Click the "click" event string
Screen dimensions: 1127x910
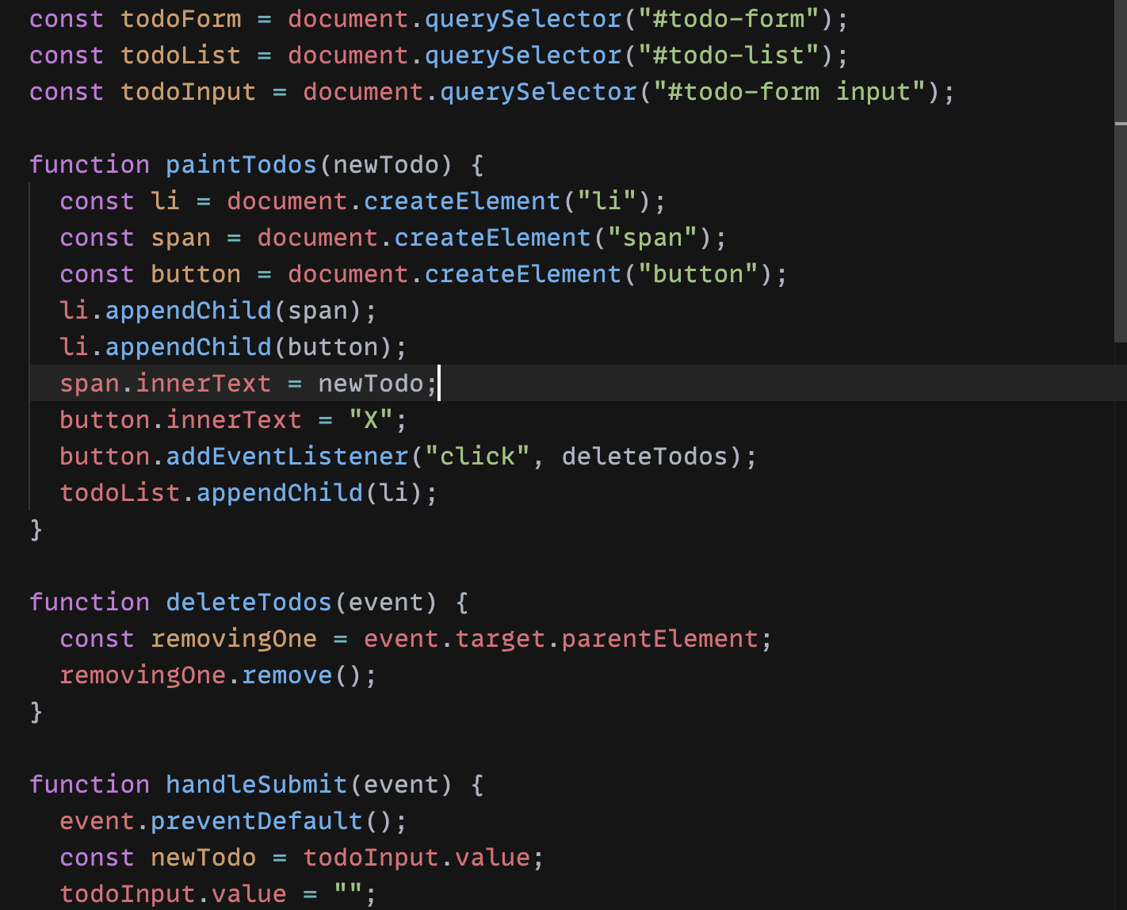pos(477,457)
